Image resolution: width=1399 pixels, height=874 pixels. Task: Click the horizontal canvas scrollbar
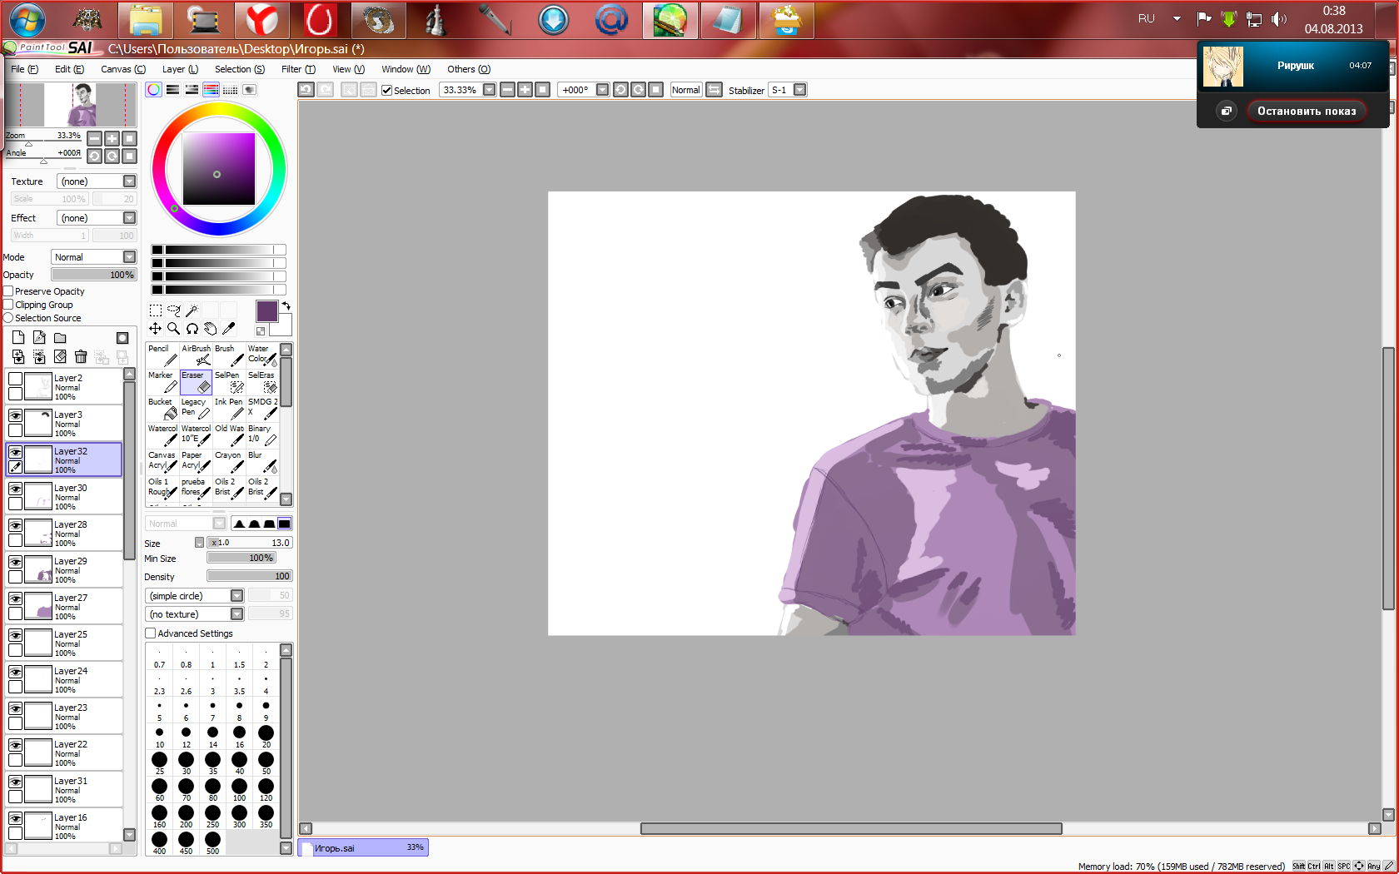point(851,828)
